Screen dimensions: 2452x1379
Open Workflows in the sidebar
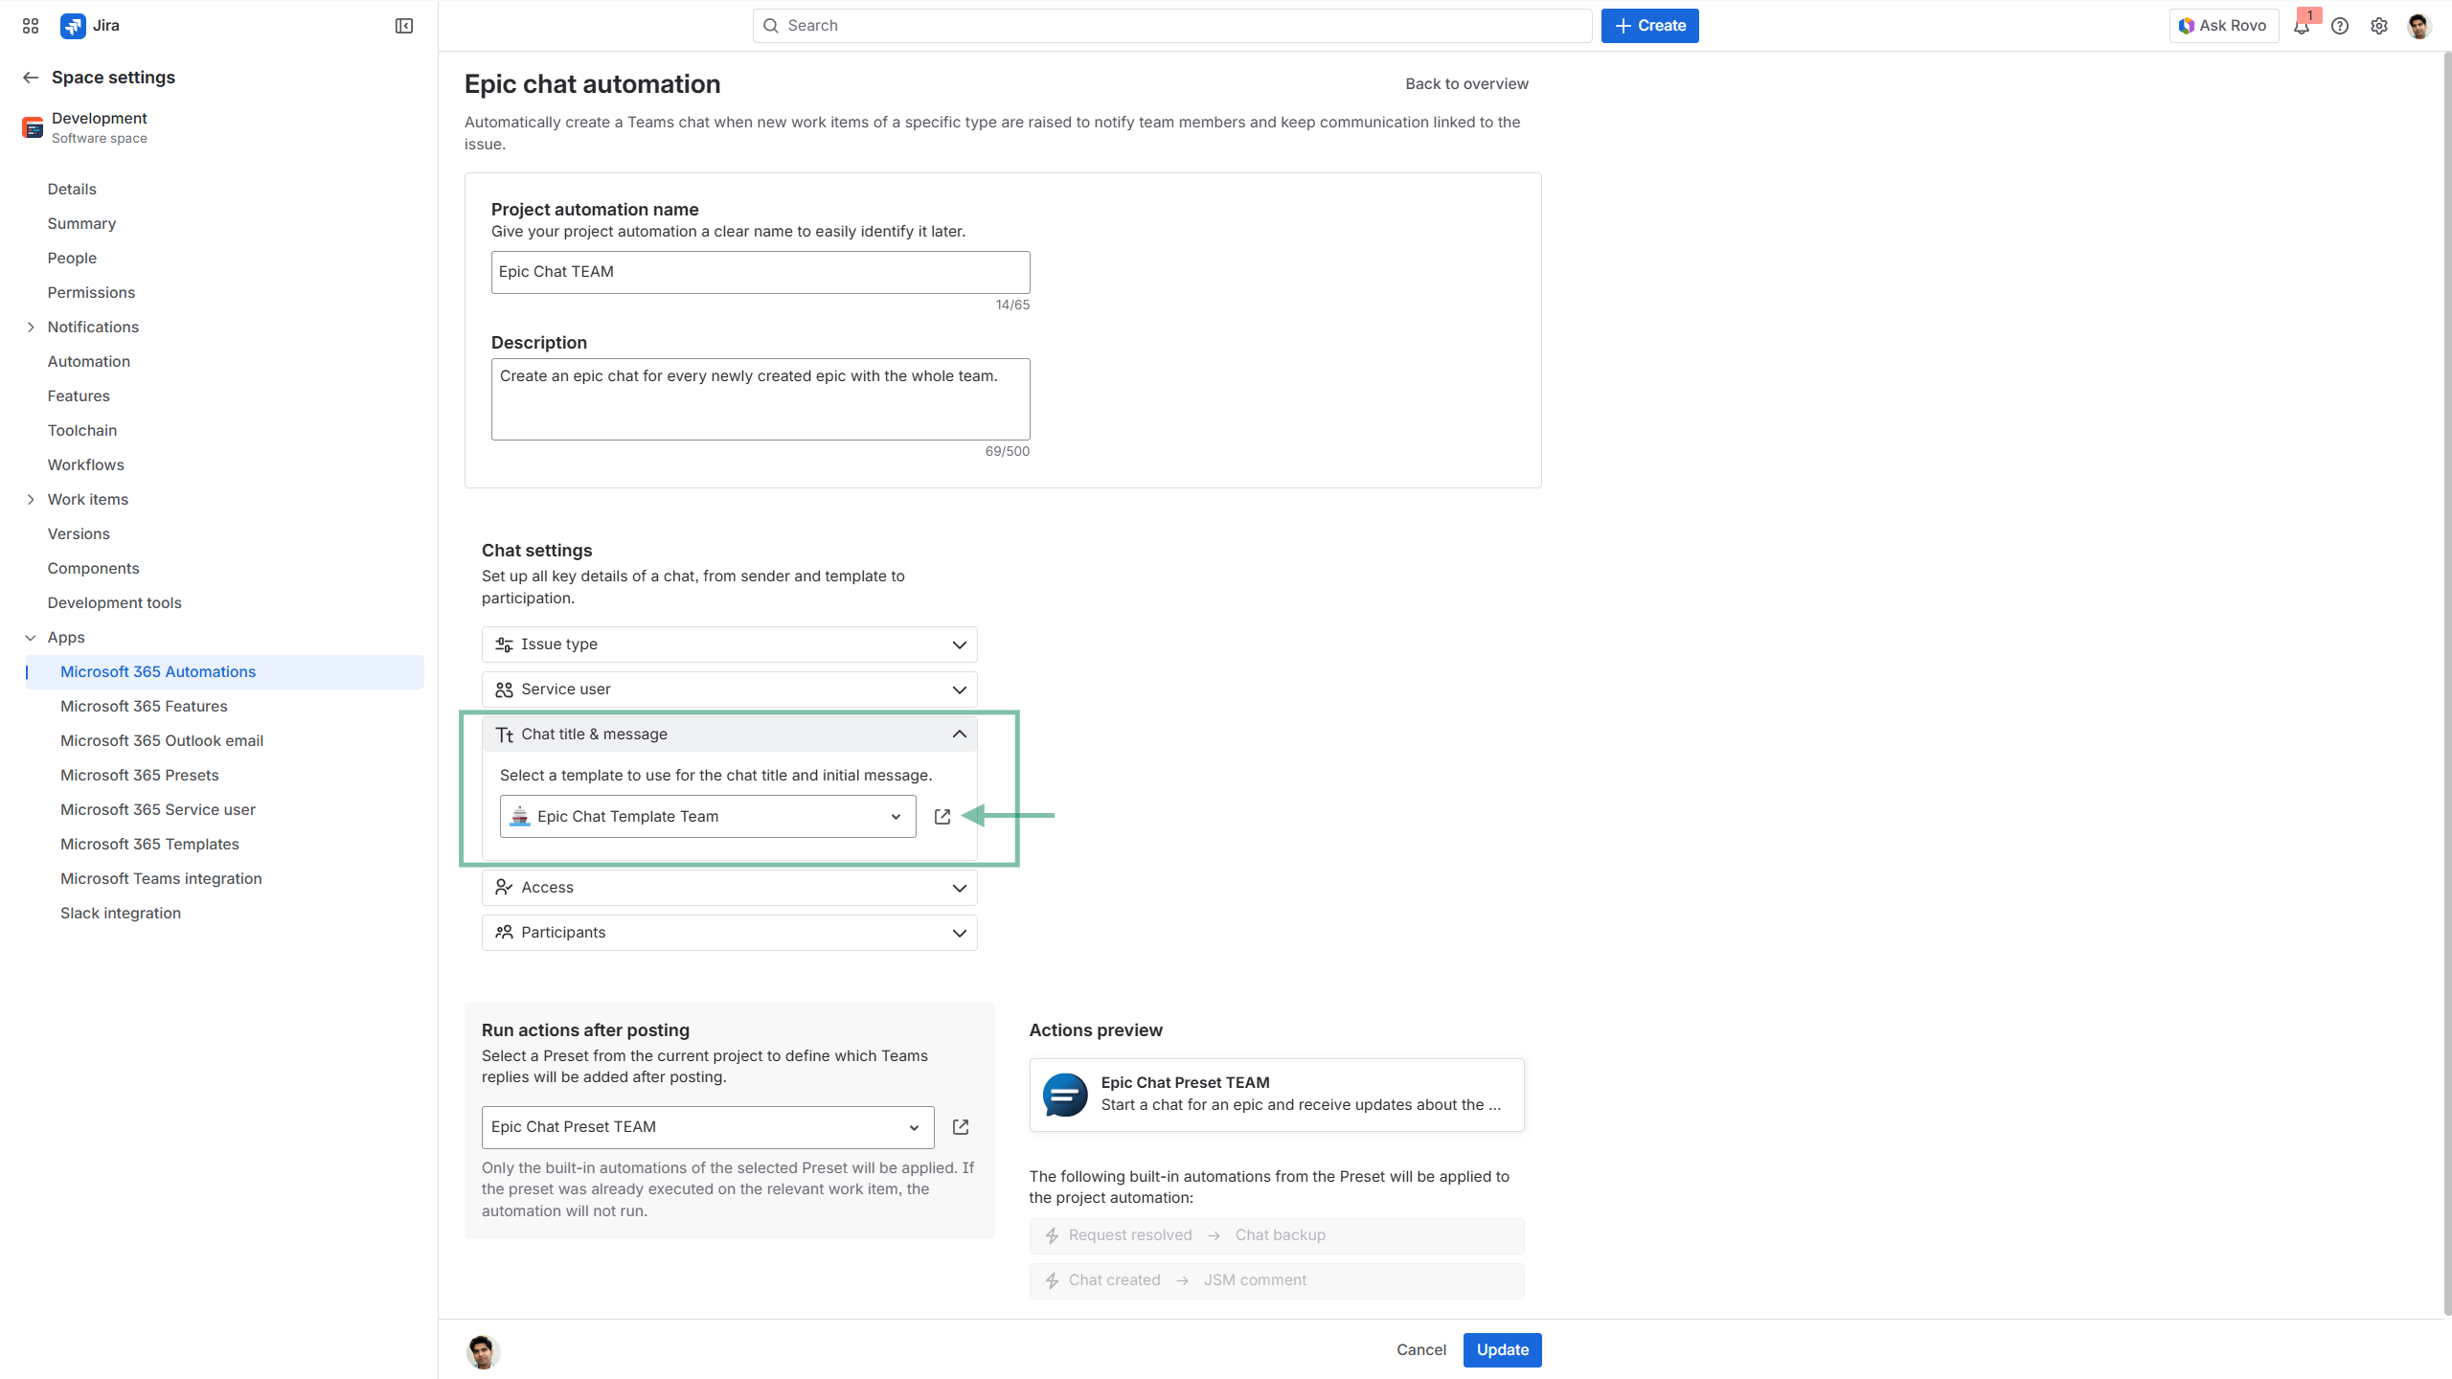[x=86, y=464]
